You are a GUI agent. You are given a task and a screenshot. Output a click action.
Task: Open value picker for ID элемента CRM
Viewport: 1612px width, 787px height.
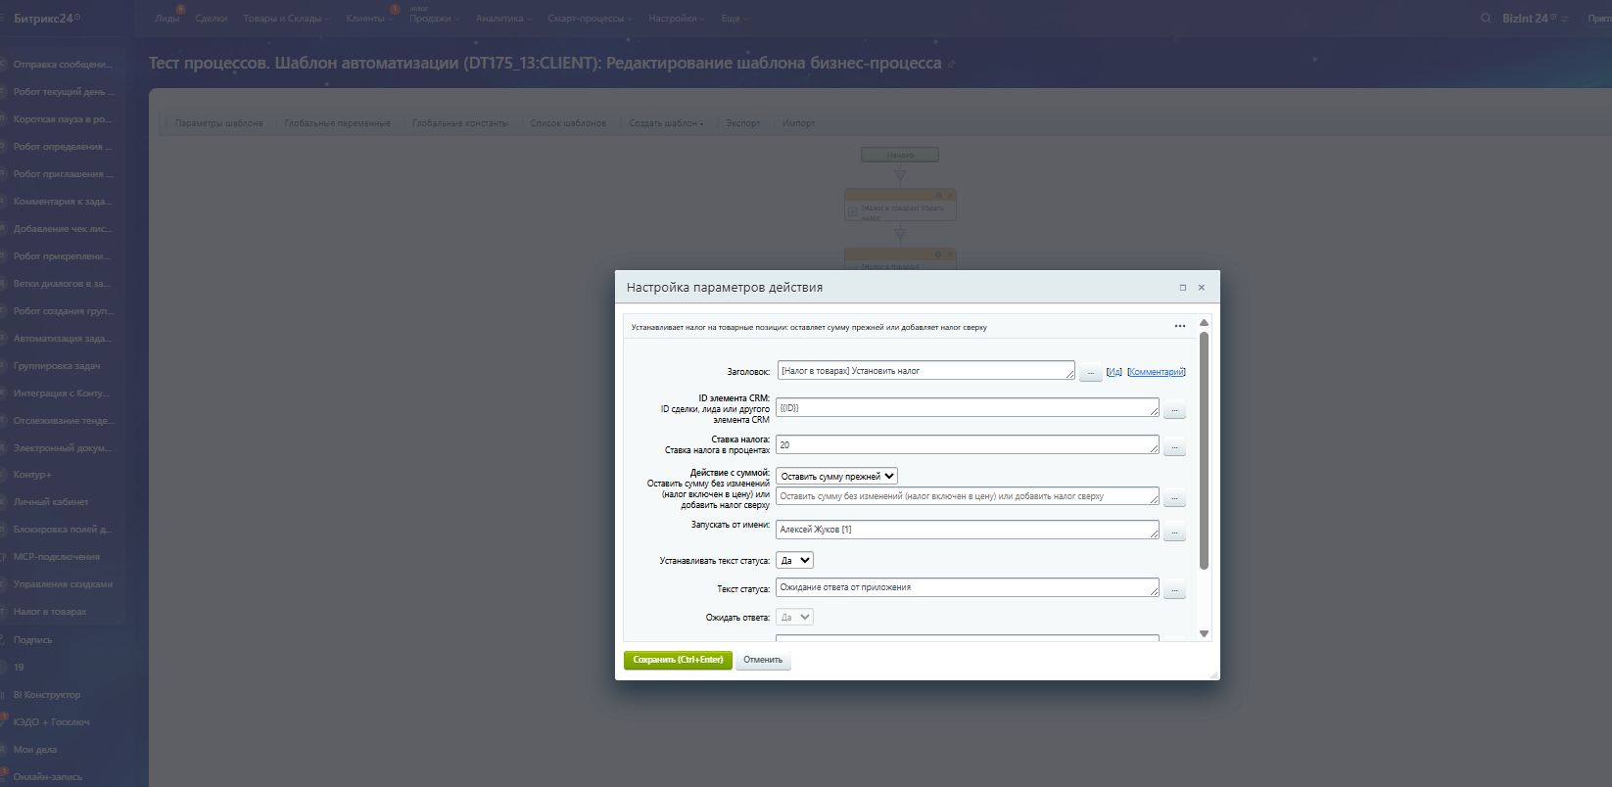point(1174,411)
